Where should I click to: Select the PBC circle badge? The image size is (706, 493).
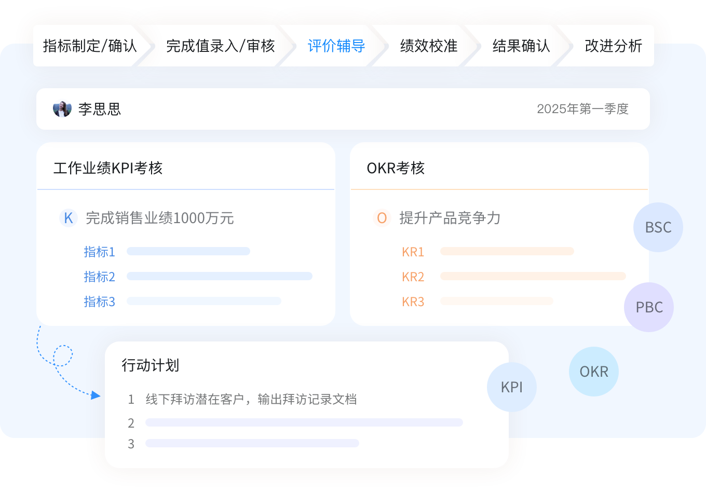(649, 307)
